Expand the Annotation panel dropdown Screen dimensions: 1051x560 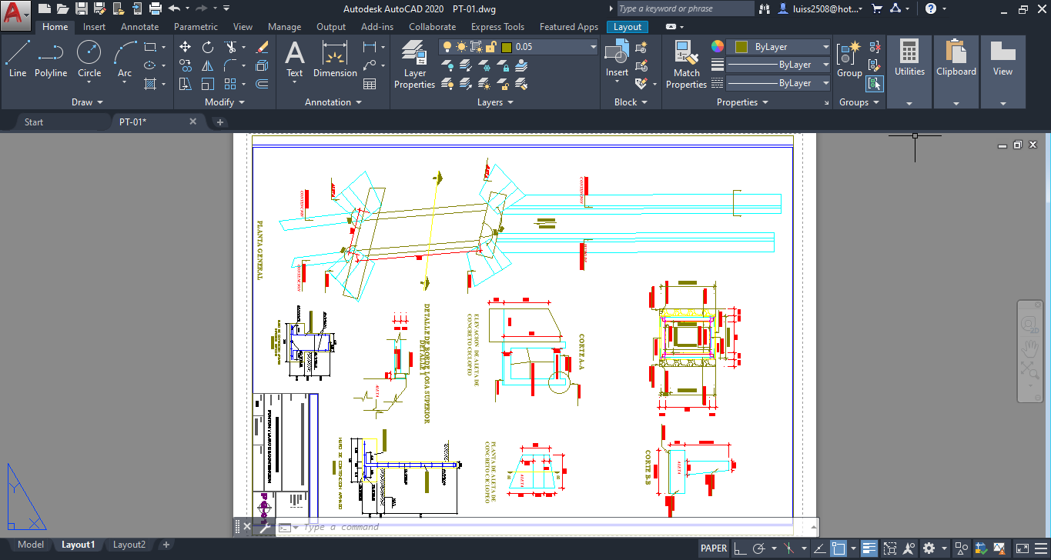coord(333,102)
